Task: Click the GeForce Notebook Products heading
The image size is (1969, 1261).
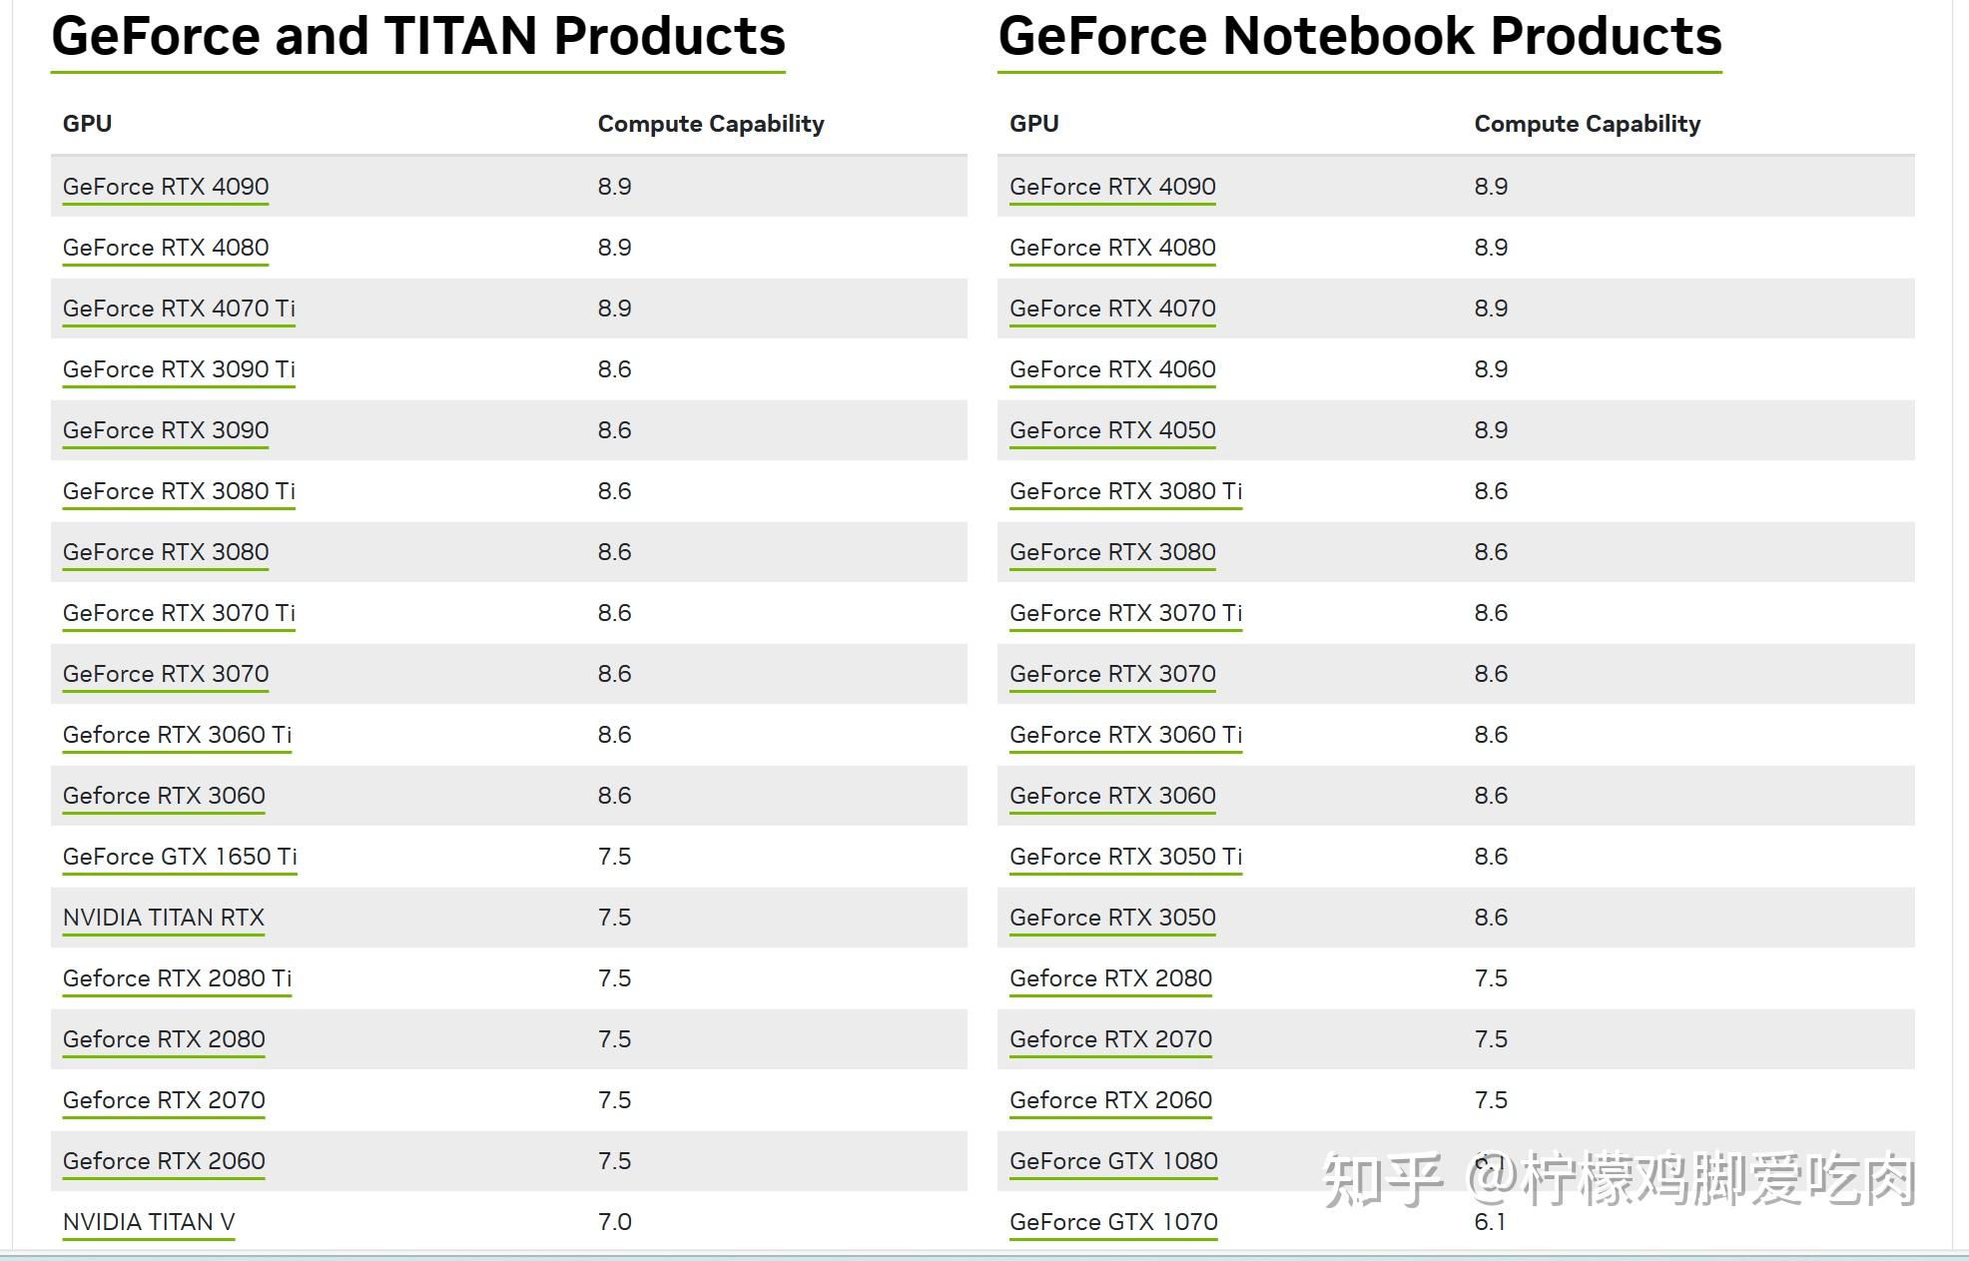Action: click(1359, 37)
